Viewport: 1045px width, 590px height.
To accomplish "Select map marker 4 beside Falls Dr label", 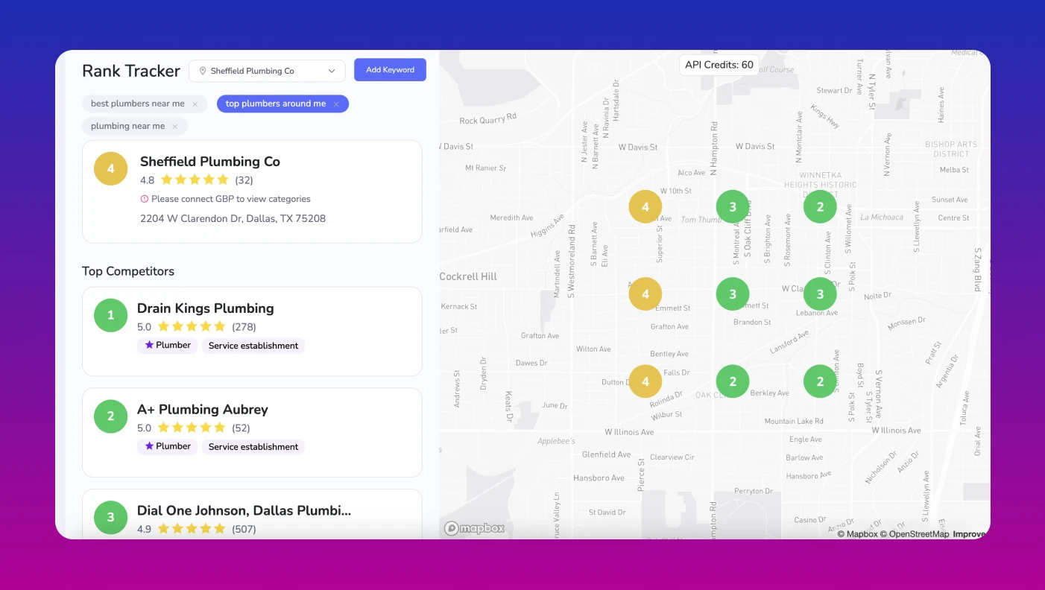I will coord(645,381).
